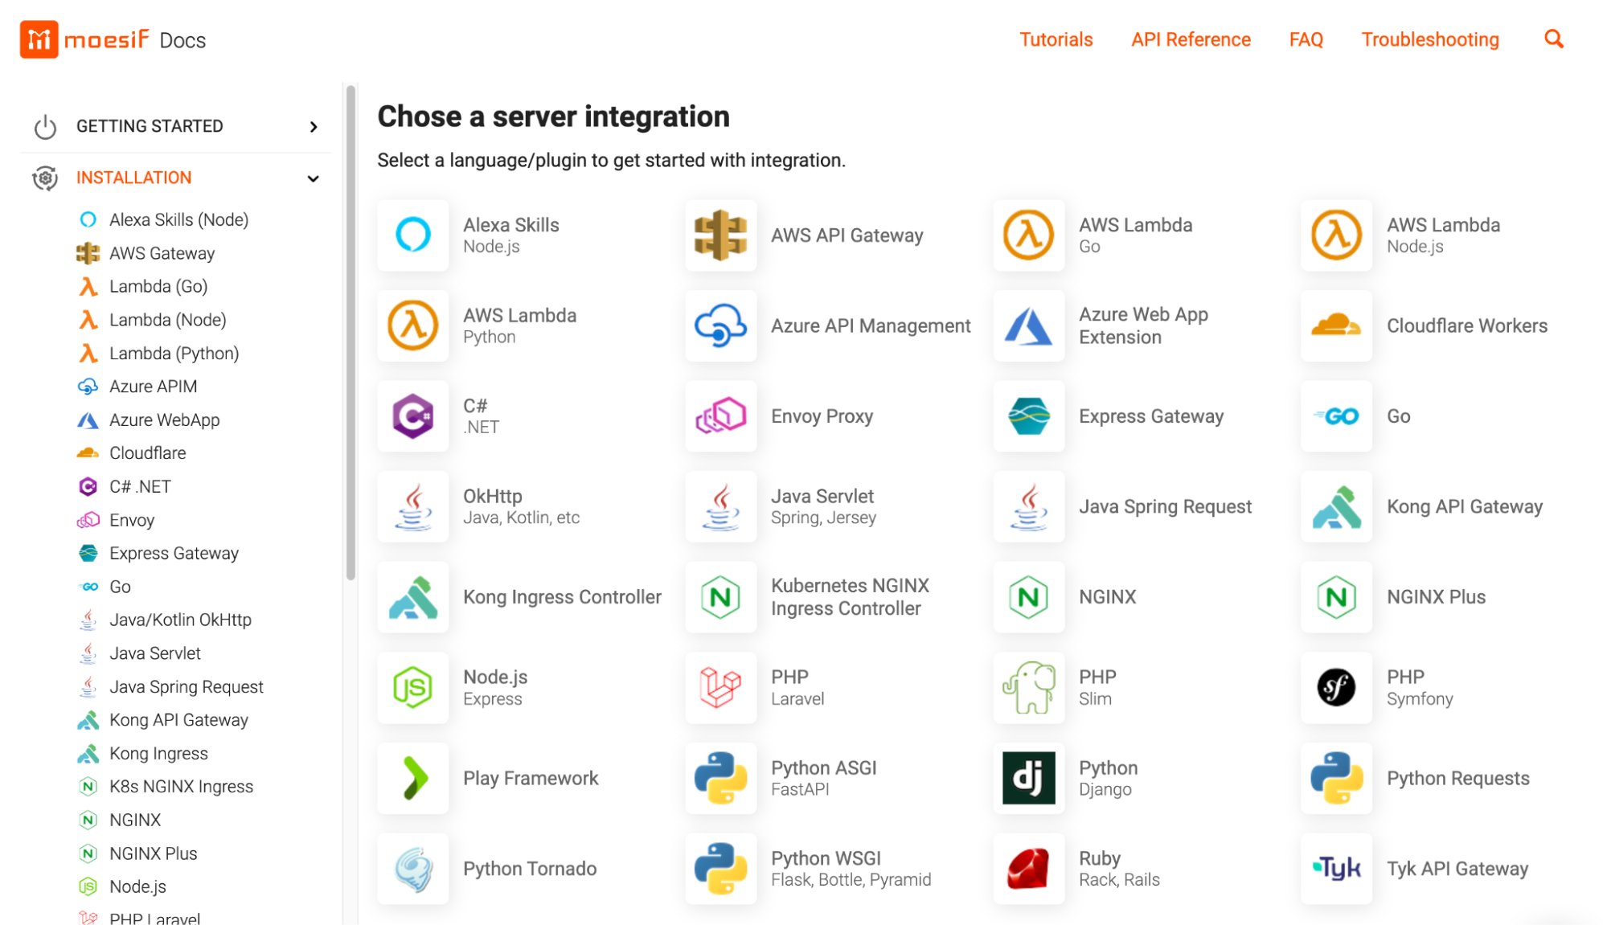Select the Alexa Skills card icon
This screenshot has width=1607, height=925.
tap(412, 235)
